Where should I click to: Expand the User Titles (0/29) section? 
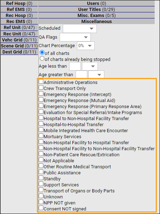coord(96,10)
